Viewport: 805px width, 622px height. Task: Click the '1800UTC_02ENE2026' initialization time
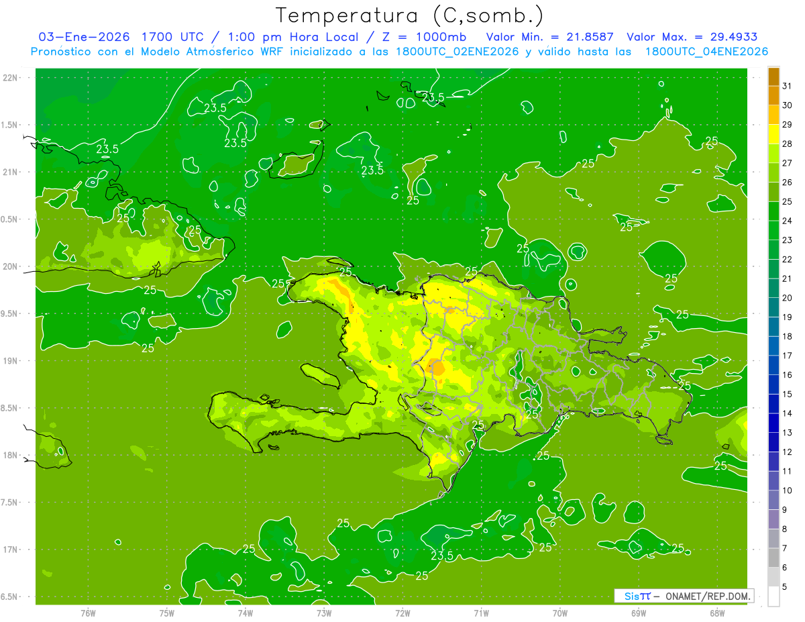click(457, 52)
